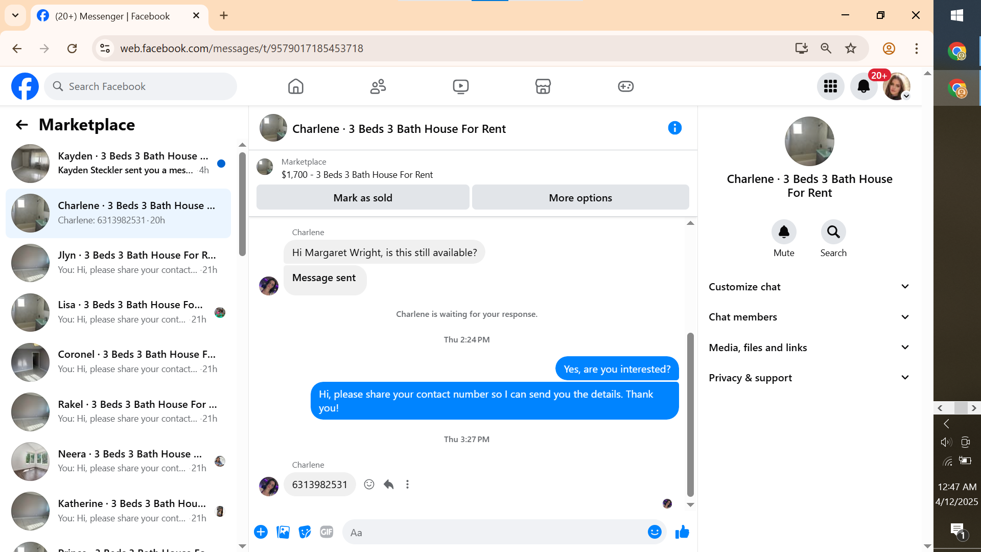Go back from Marketplace list arrow

point(21,125)
